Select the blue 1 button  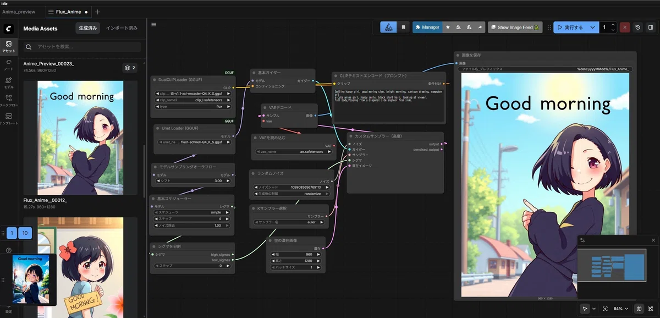(x=12, y=233)
